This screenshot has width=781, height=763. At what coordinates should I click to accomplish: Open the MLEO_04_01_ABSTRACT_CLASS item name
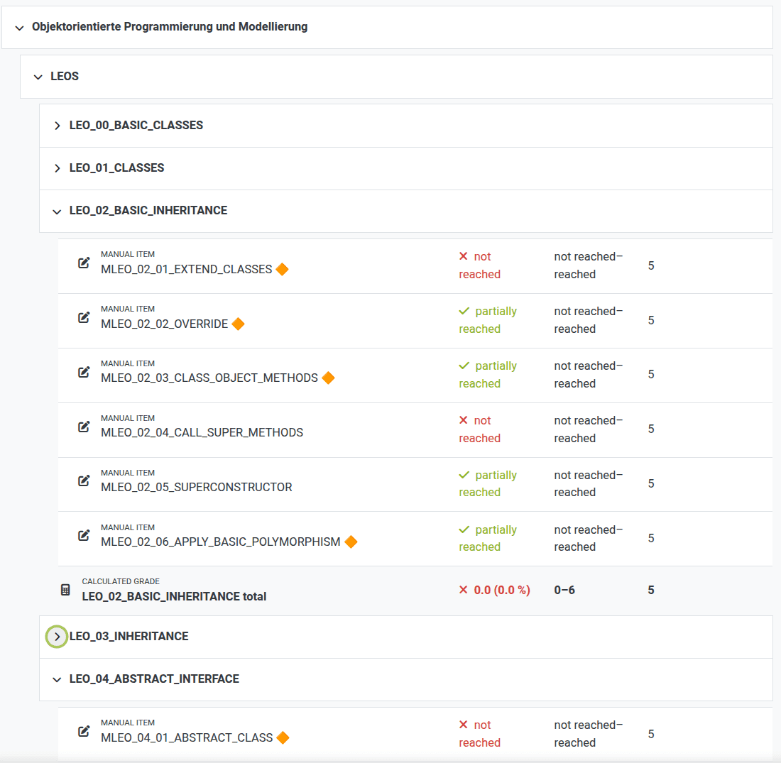coord(187,737)
